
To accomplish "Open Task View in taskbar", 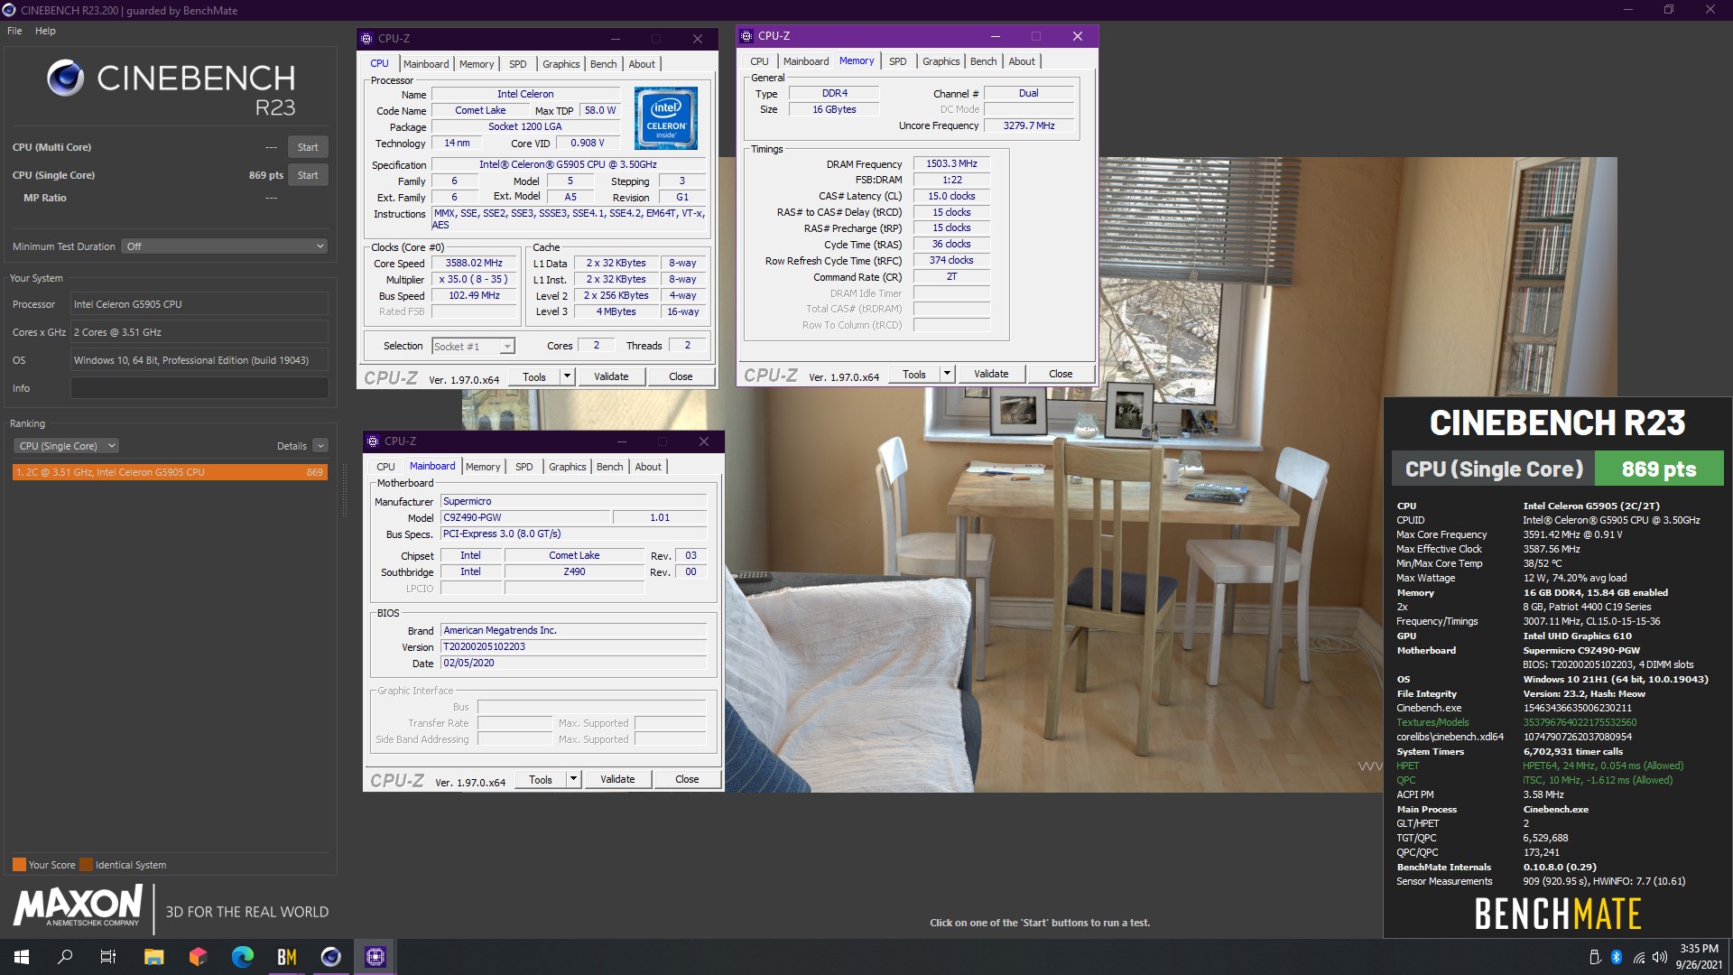I will tap(108, 957).
